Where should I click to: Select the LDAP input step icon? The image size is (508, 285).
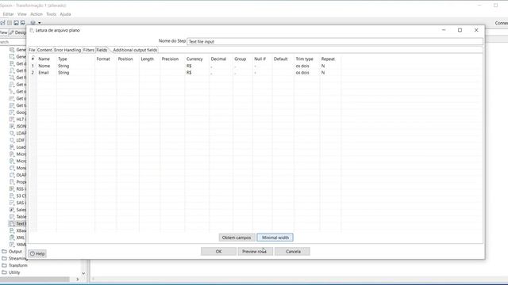12,133
